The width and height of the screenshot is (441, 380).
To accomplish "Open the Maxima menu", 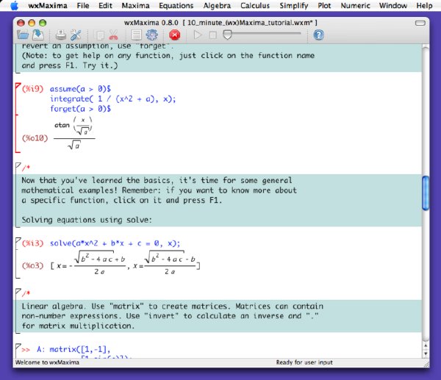I will coord(135,5).
